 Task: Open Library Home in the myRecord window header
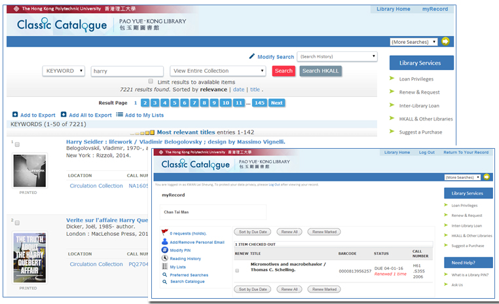(397, 153)
